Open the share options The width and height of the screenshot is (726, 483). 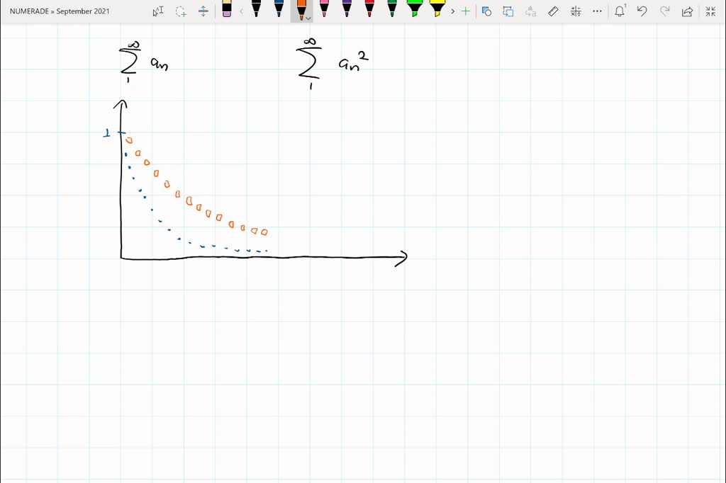(688, 11)
